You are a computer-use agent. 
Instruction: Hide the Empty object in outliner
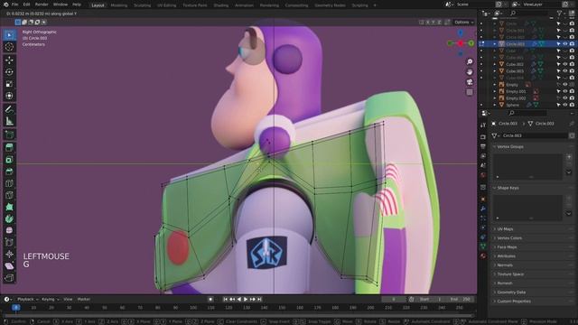565,84
